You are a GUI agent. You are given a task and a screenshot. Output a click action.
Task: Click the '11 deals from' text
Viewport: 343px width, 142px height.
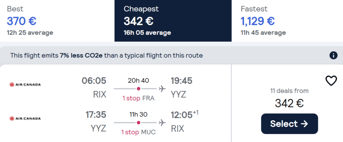(289, 91)
